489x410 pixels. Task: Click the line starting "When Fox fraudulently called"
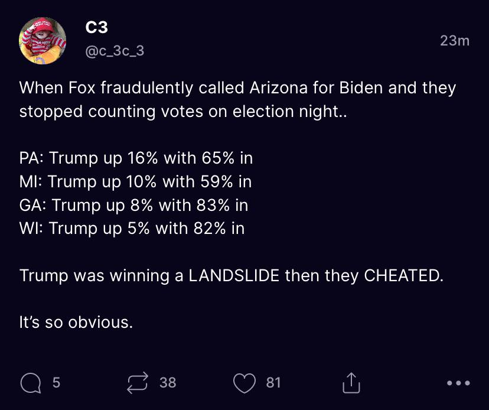click(x=237, y=88)
